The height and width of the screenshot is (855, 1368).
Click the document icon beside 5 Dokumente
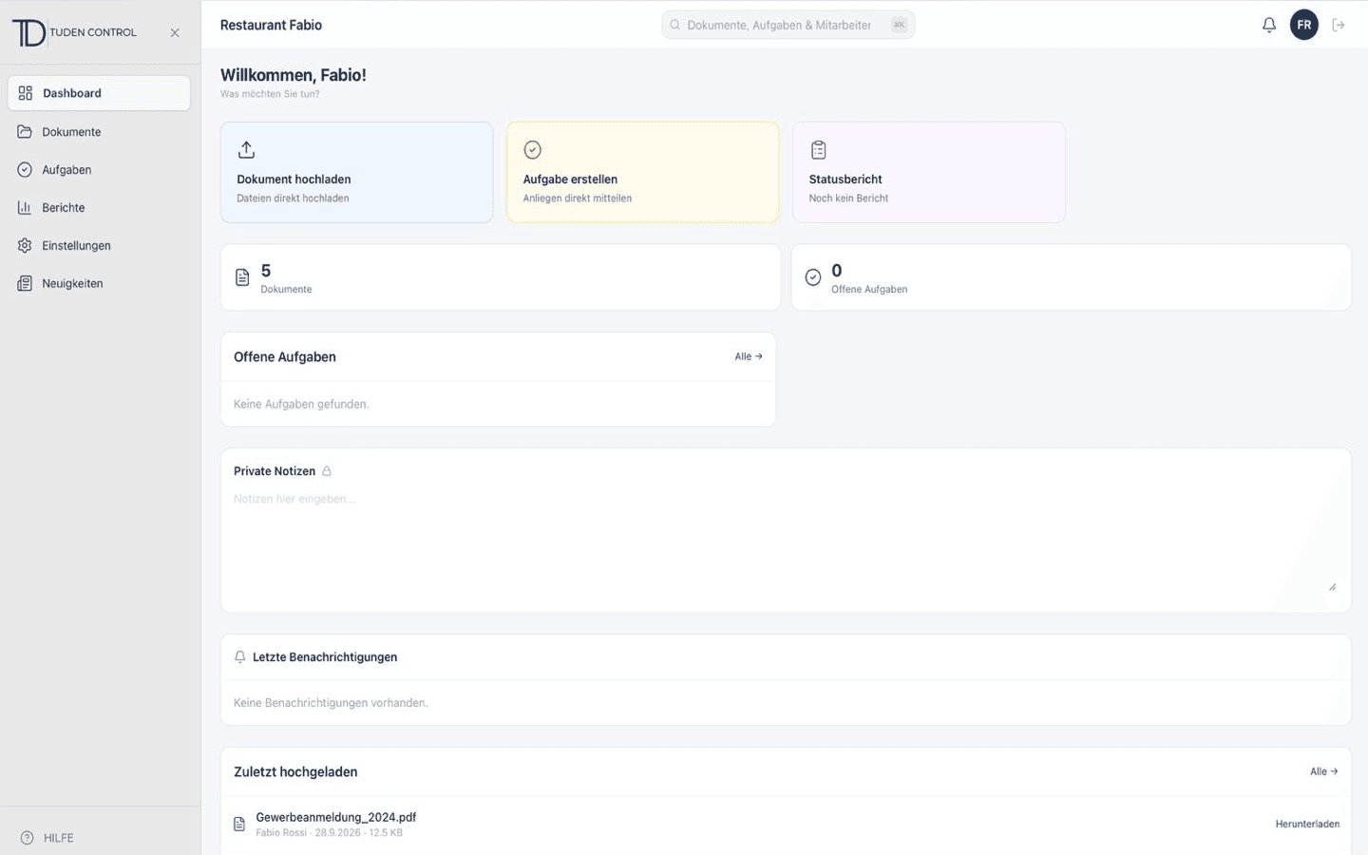[242, 277]
